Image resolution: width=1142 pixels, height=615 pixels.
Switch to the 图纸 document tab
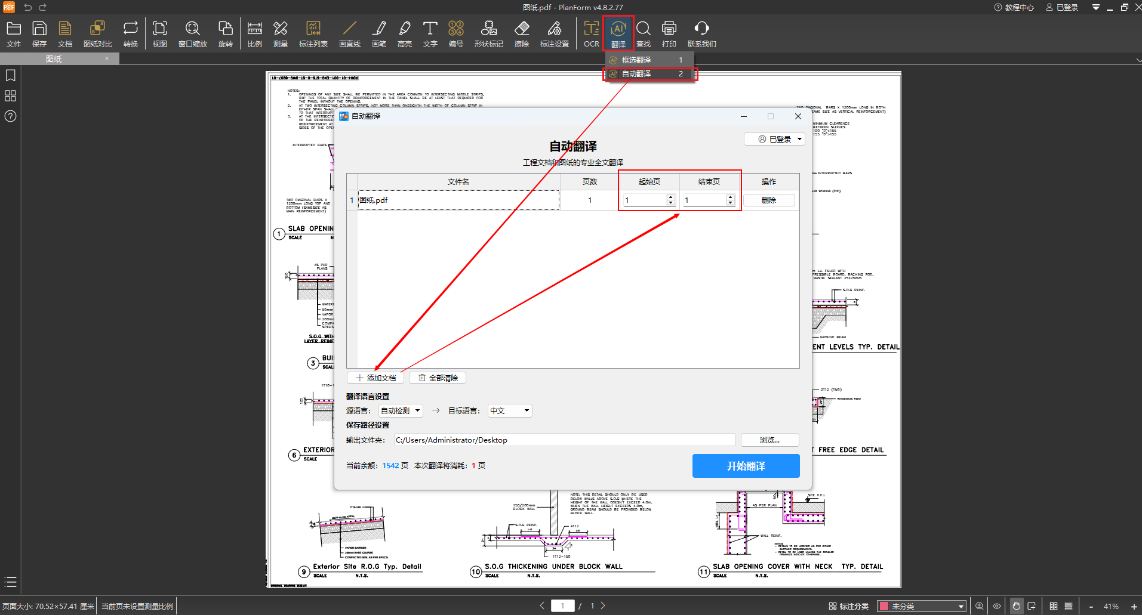pyautogui.click(x=54, y=59)
